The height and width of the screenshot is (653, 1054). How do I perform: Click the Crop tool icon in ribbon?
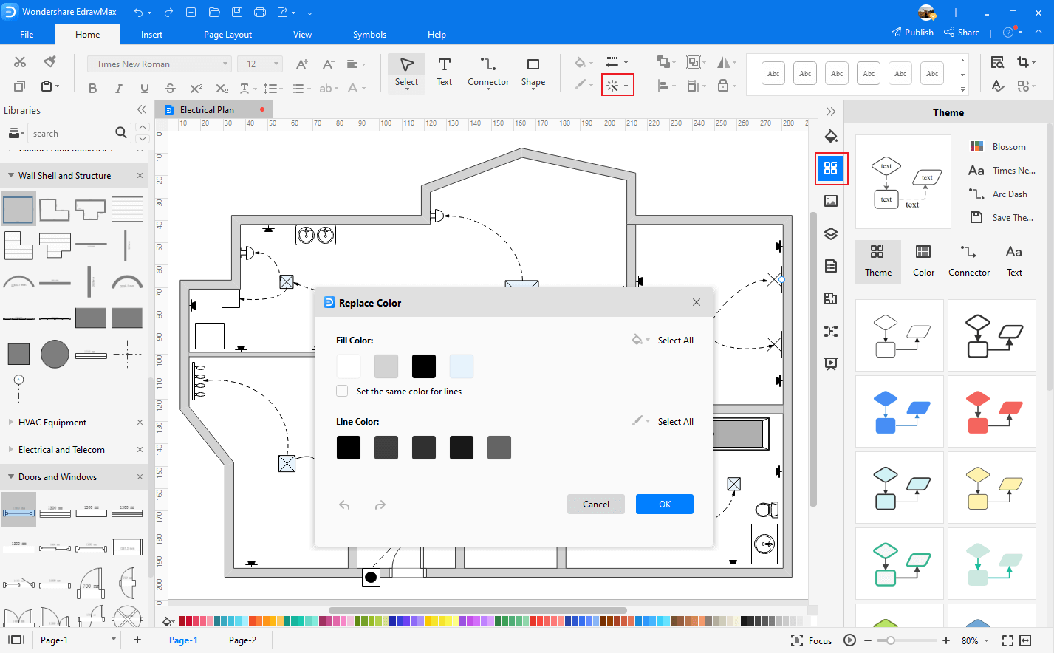pyautogui.click(x=1022, y=62)
